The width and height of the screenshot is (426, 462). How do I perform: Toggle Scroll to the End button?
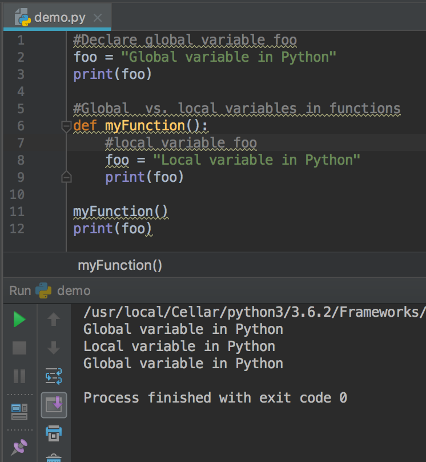(x=54, y=405)
